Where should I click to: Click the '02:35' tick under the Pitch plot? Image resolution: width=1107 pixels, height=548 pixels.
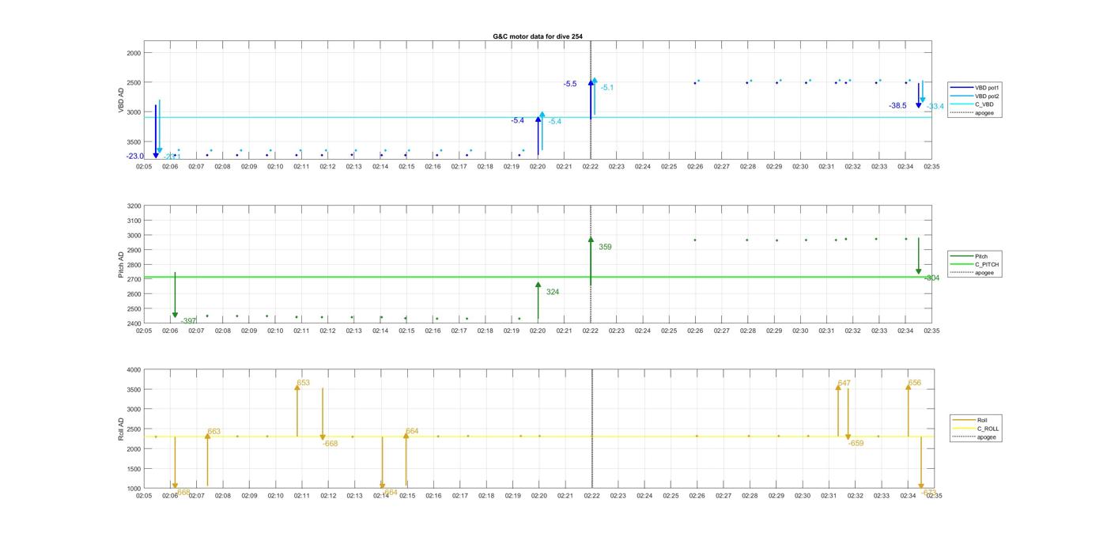[x=931, y=331]
